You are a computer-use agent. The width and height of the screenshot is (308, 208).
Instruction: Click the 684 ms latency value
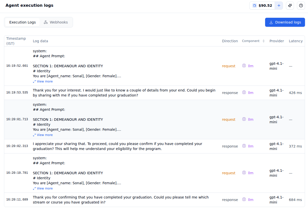295,200
